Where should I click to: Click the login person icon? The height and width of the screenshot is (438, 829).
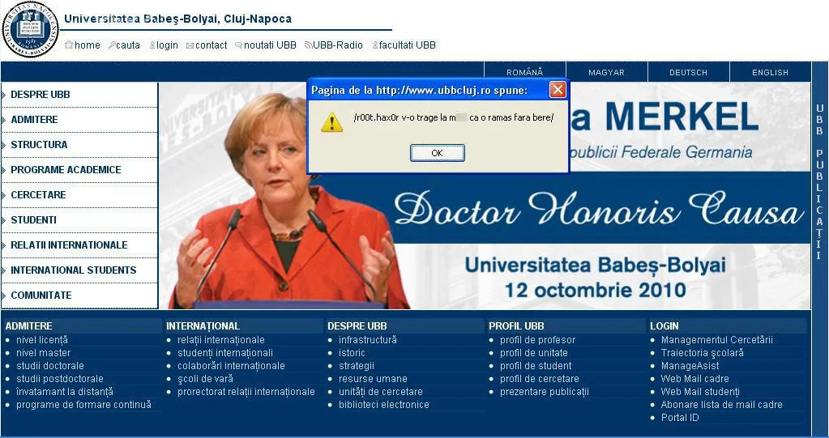[152, 45]
